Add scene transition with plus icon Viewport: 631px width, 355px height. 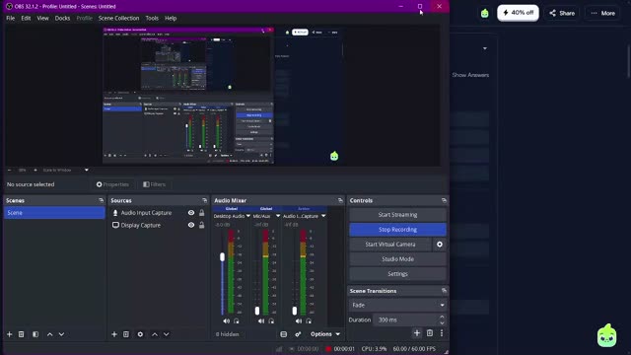[417, 333]
